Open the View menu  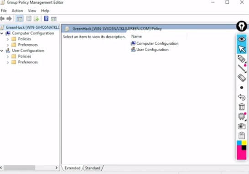32,11
